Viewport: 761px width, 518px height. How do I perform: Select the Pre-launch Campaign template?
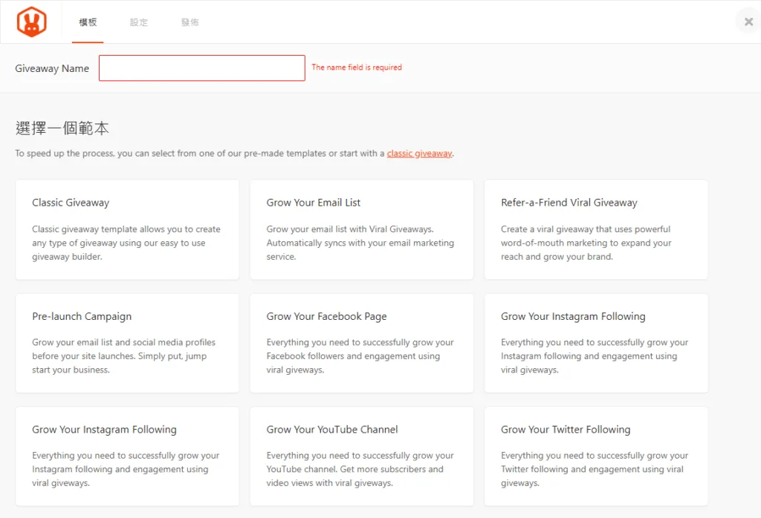[127, 343]
